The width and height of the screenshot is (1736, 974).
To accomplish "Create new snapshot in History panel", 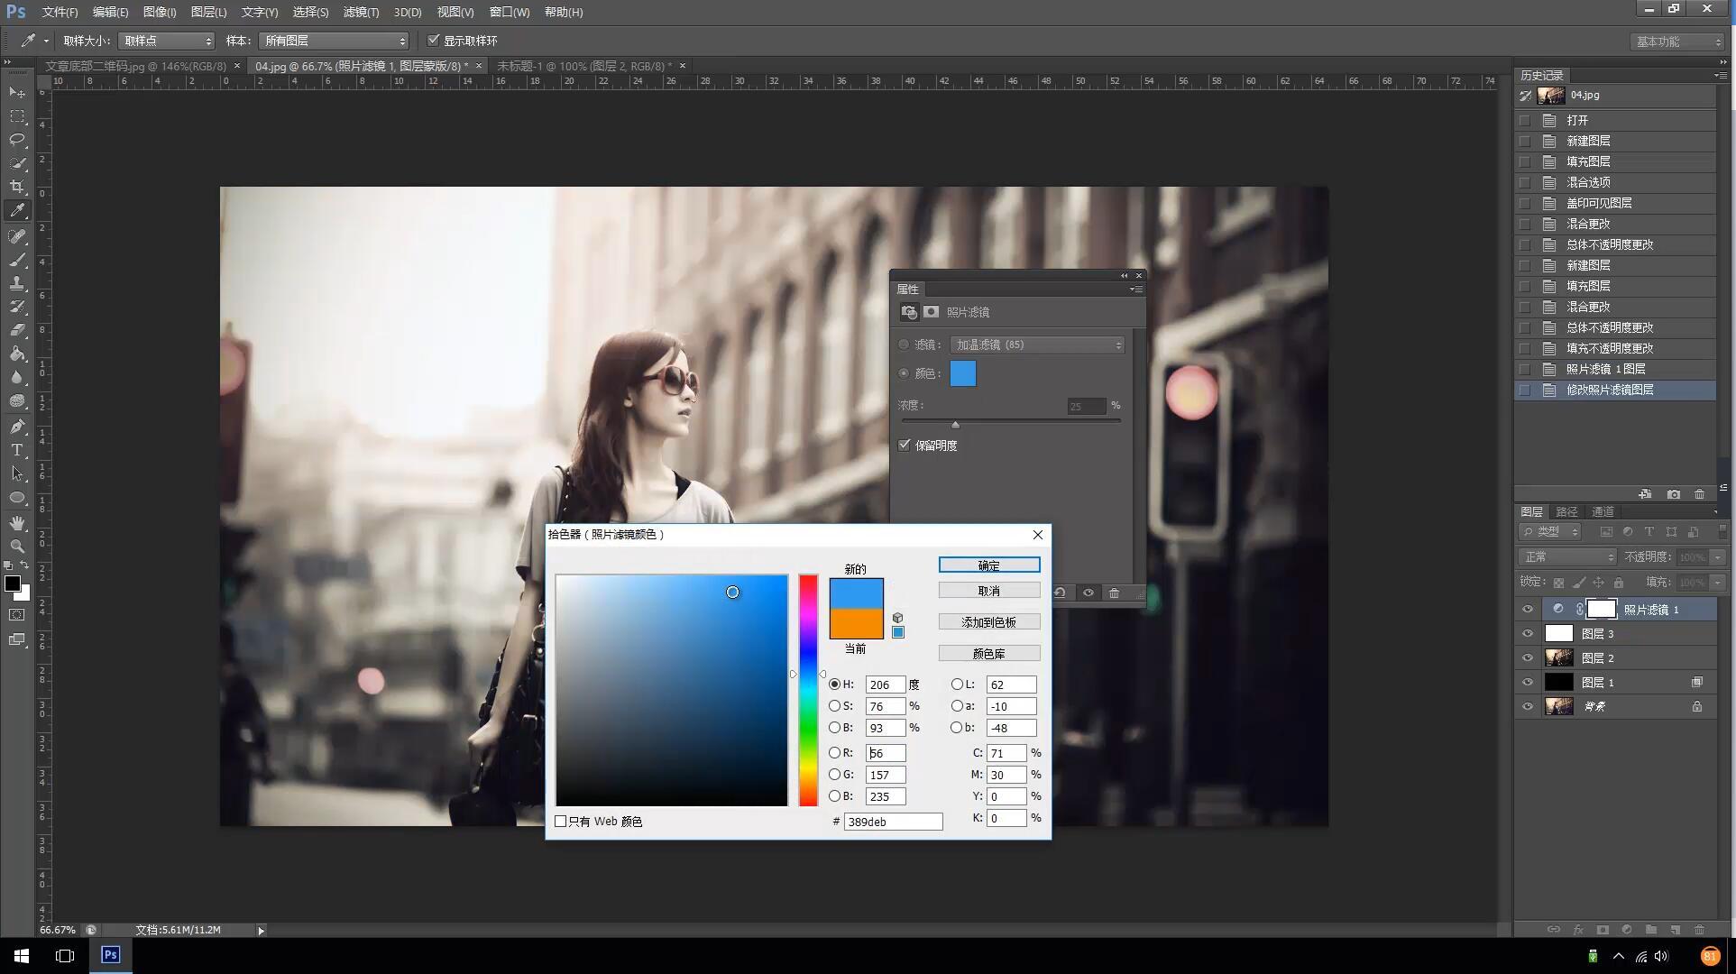I will (x=1673, y=494).
